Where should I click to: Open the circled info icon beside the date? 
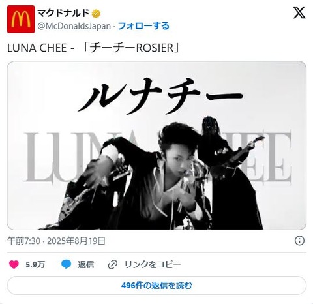[x=299, y=241]
